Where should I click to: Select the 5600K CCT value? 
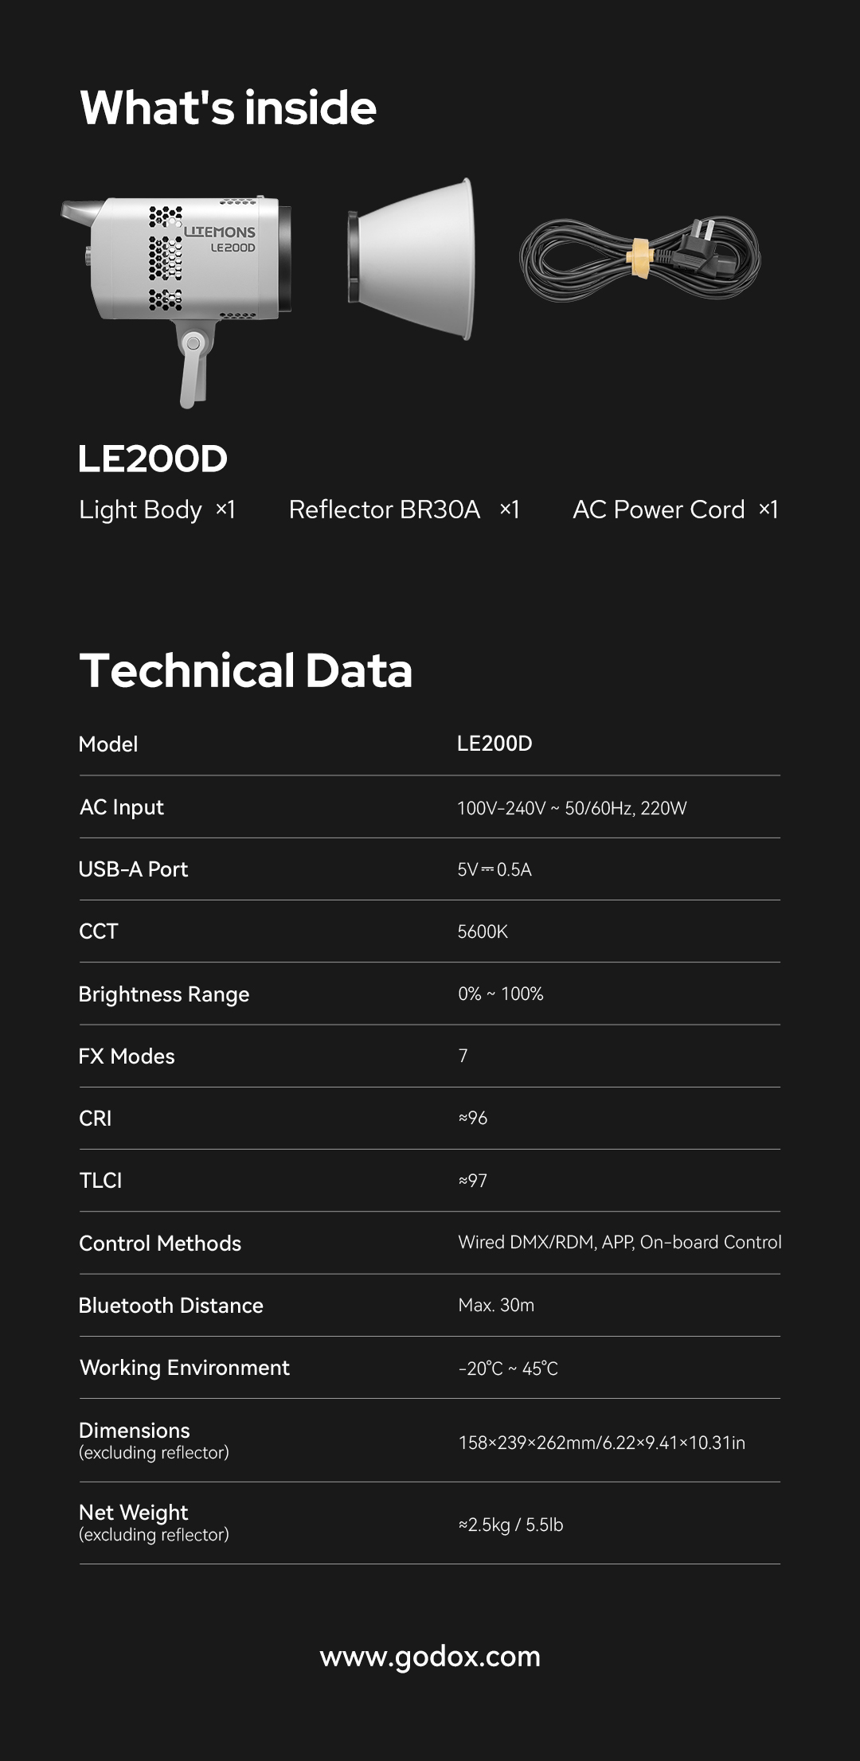483,931
